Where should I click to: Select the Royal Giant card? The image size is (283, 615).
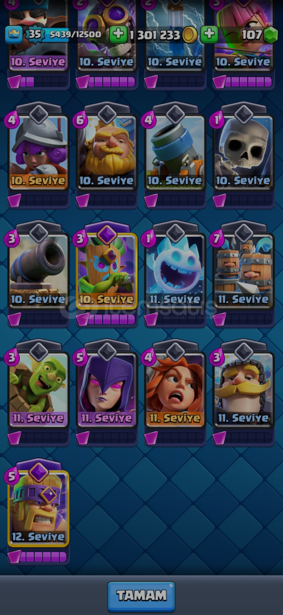(107, 152)
